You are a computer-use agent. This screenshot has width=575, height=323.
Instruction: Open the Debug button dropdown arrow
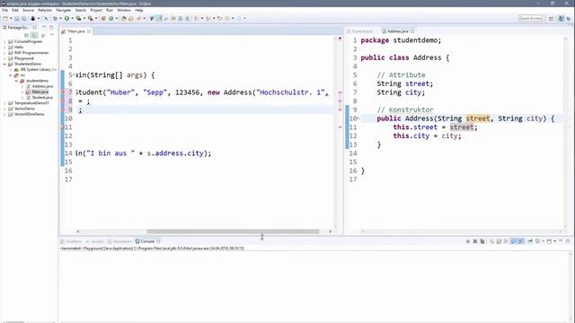coord(60,18)
